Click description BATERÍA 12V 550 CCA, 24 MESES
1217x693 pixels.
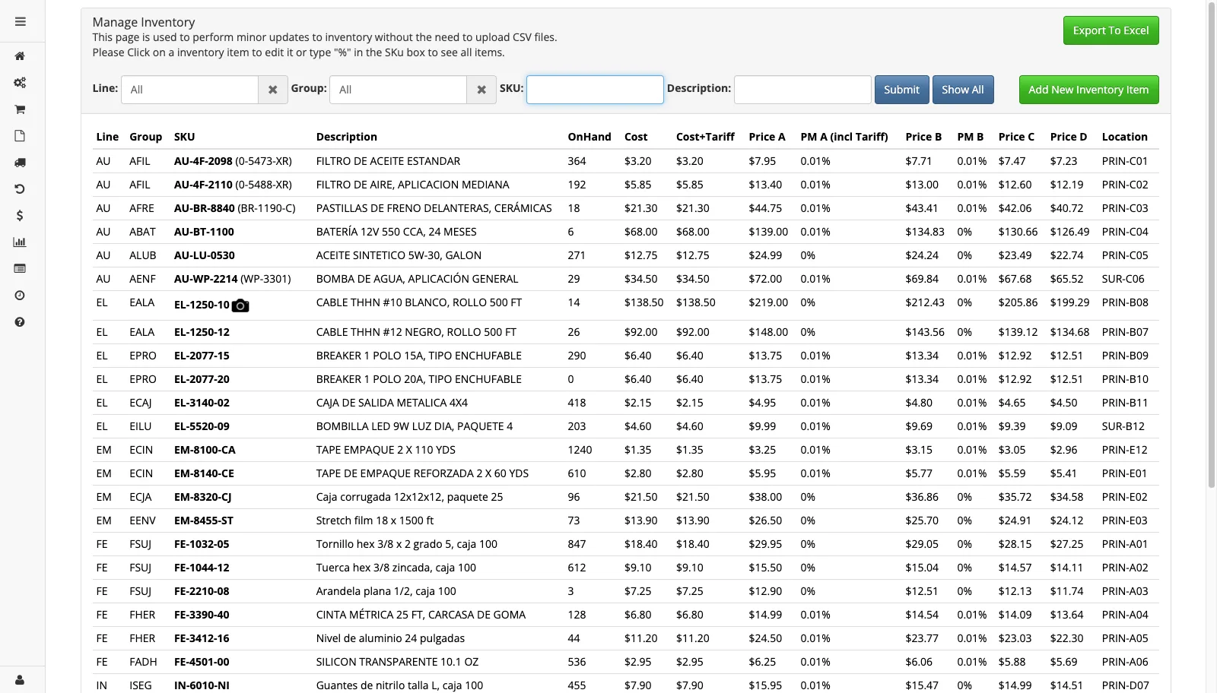click(x=396, y=232)
